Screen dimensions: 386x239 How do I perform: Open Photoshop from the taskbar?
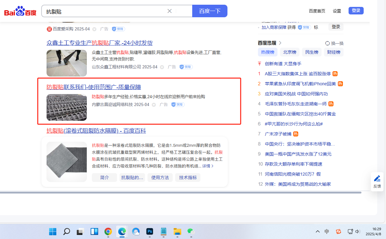point(149,231)
